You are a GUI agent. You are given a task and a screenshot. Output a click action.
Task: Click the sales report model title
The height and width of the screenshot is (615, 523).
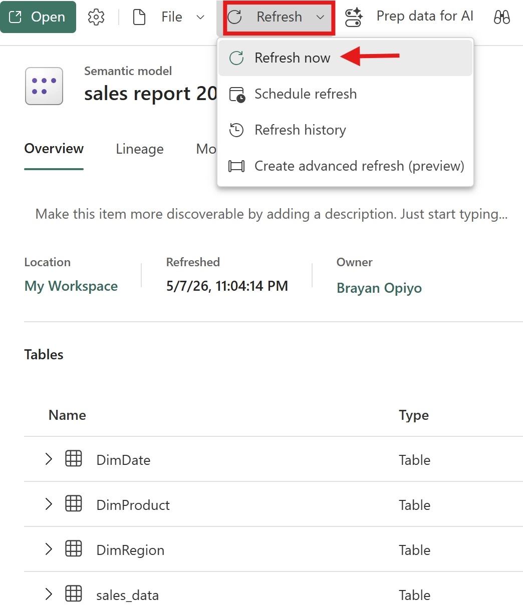(x=151, y=94)
